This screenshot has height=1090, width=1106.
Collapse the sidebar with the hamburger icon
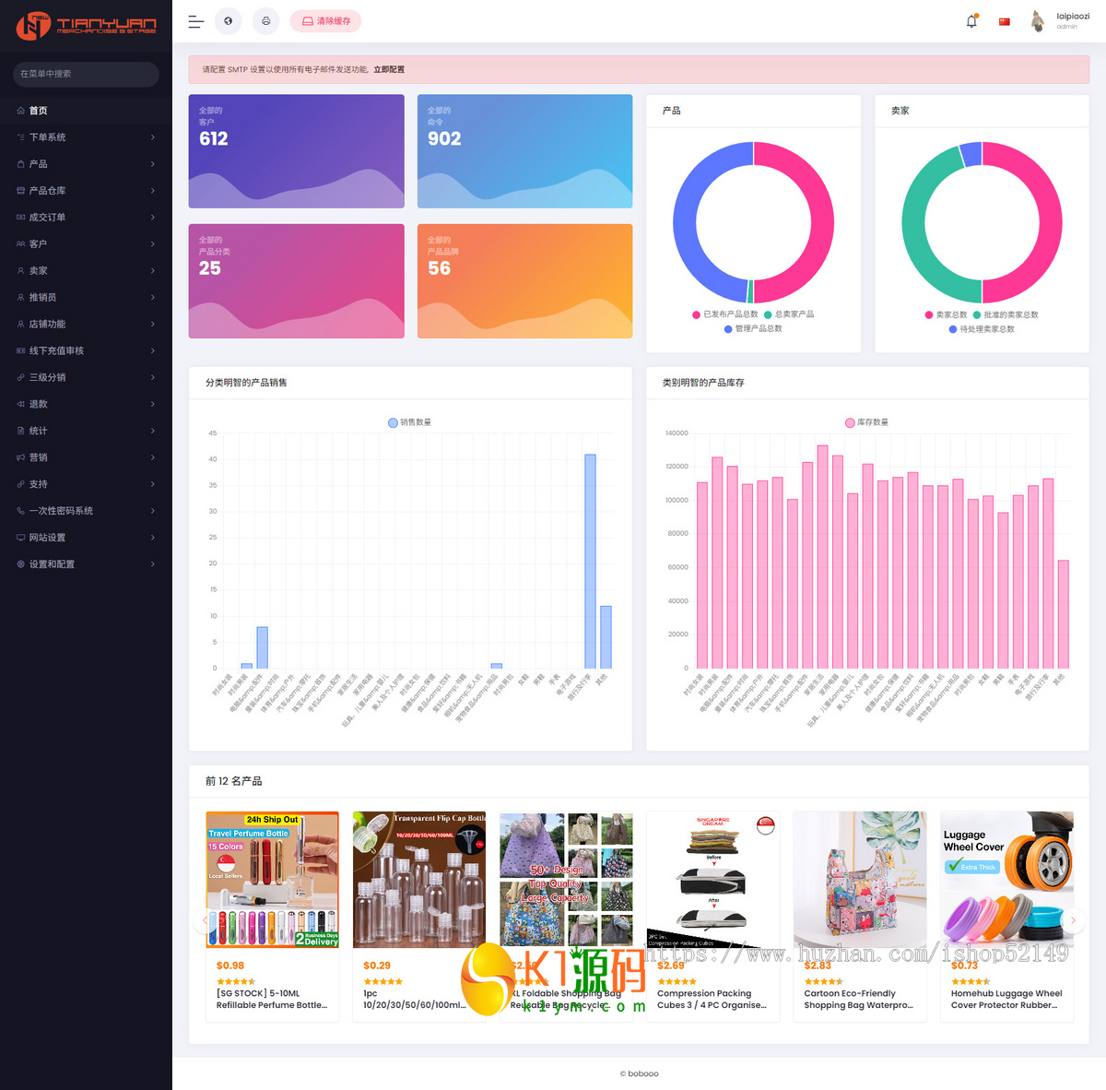click(x=195, y=21)
